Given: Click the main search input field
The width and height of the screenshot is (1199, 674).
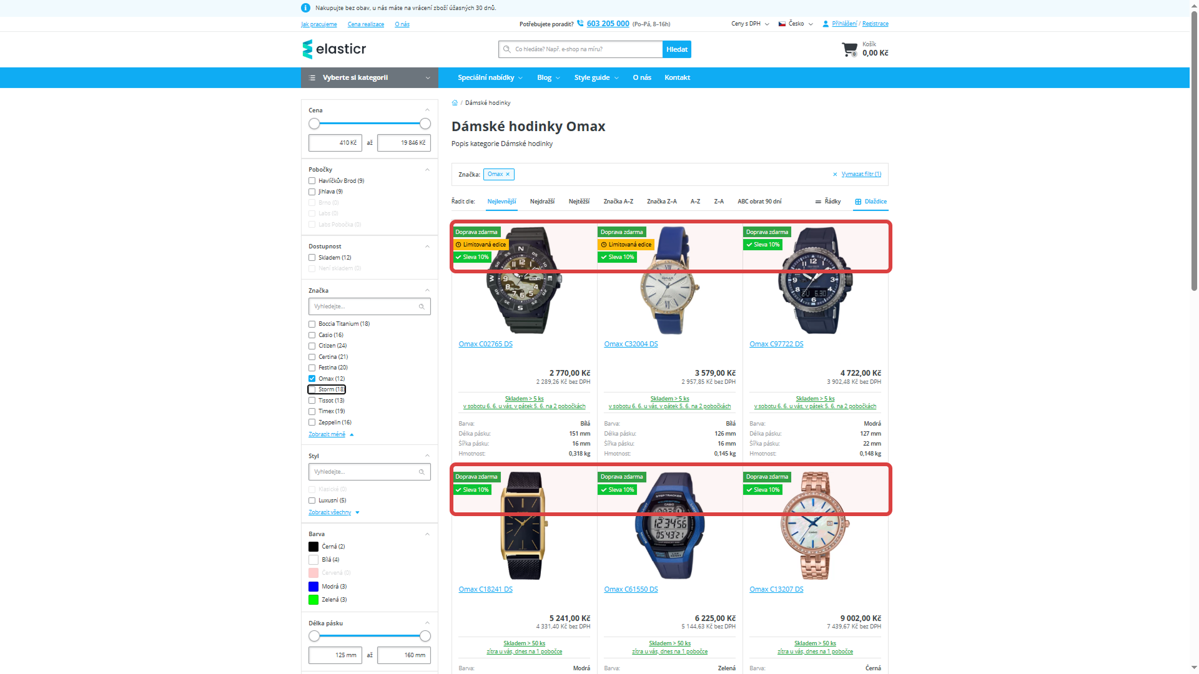Looking at the screenshot, I should tap(581, 49).
